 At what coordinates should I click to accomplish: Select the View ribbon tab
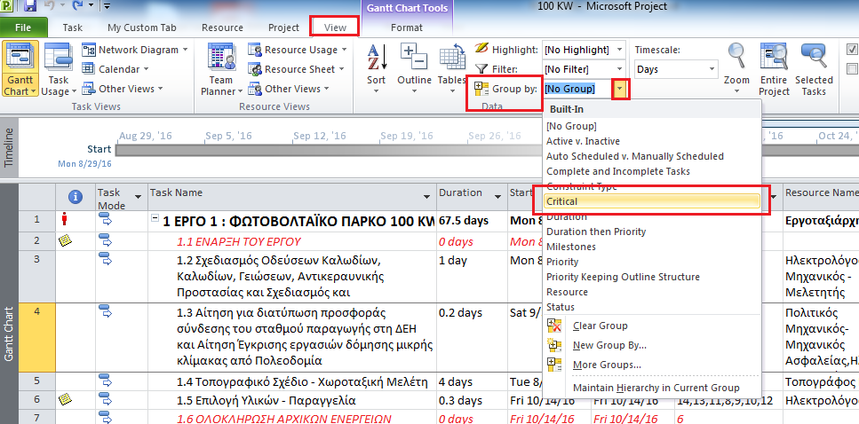(335, 27)
